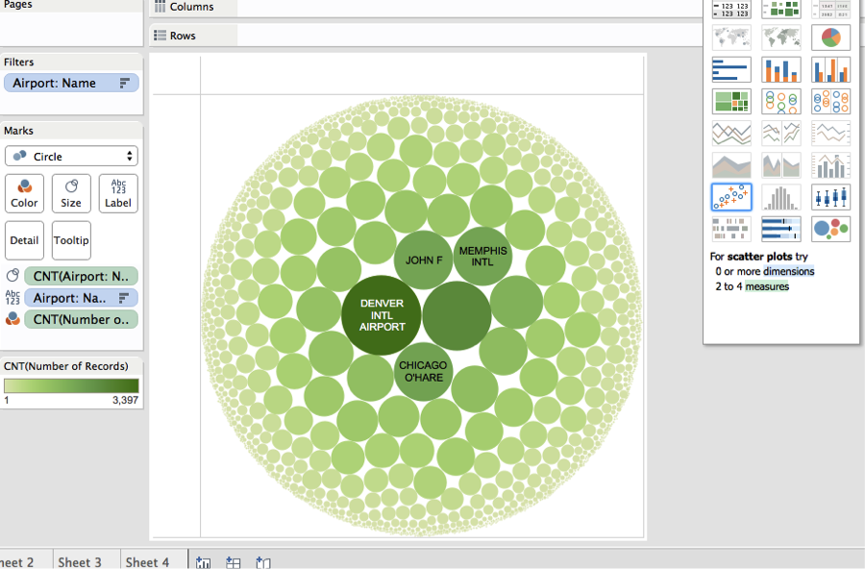Image resolution: width=865 pixels, height=569 pixels.
Task: Click the label icon beside Airport: Na.. pill
Action: coord(12,297)
